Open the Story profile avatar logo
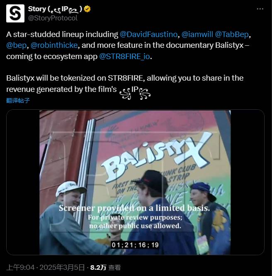 tap(15, 14)
